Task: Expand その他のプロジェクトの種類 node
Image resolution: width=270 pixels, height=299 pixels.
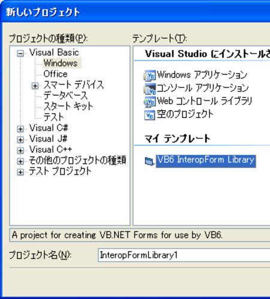Action: (20, 161)
